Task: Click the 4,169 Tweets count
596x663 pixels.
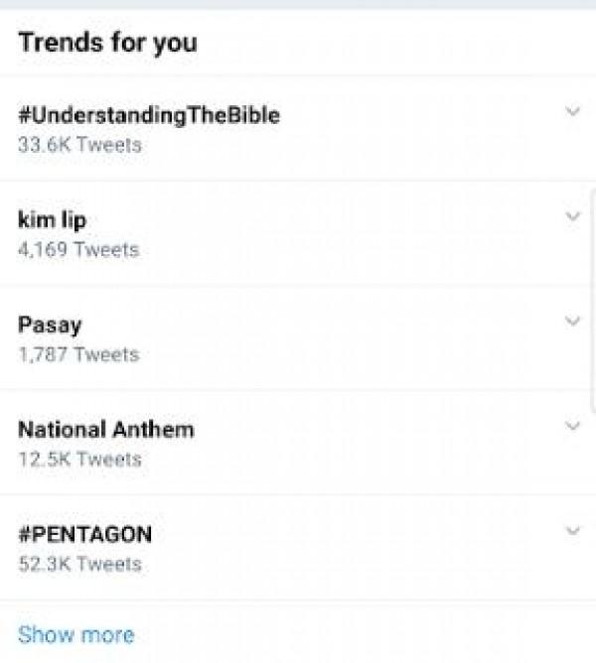Action: [x=78, y=250]
